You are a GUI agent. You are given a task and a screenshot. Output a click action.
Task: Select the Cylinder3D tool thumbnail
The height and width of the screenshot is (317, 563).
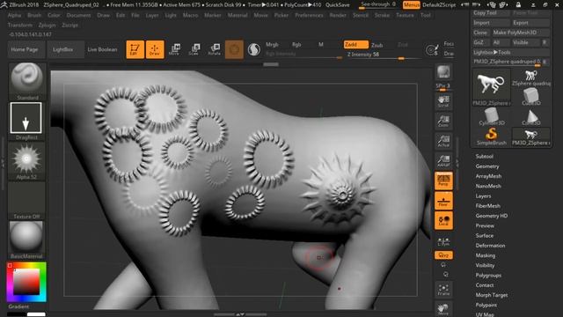[491, 117]
